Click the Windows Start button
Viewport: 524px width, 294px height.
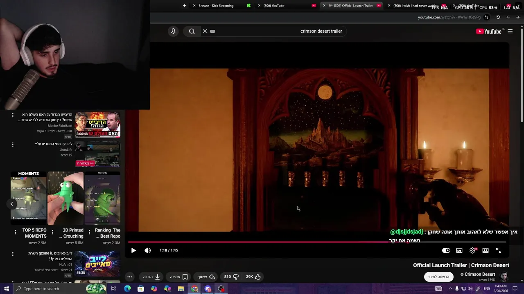tap(6, 289)
